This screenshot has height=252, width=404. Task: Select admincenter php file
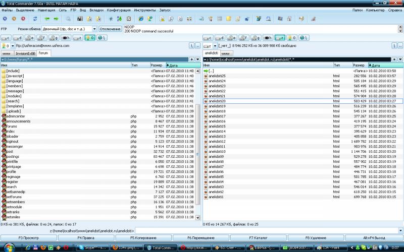pyautogui.click(x=98, y=116)
